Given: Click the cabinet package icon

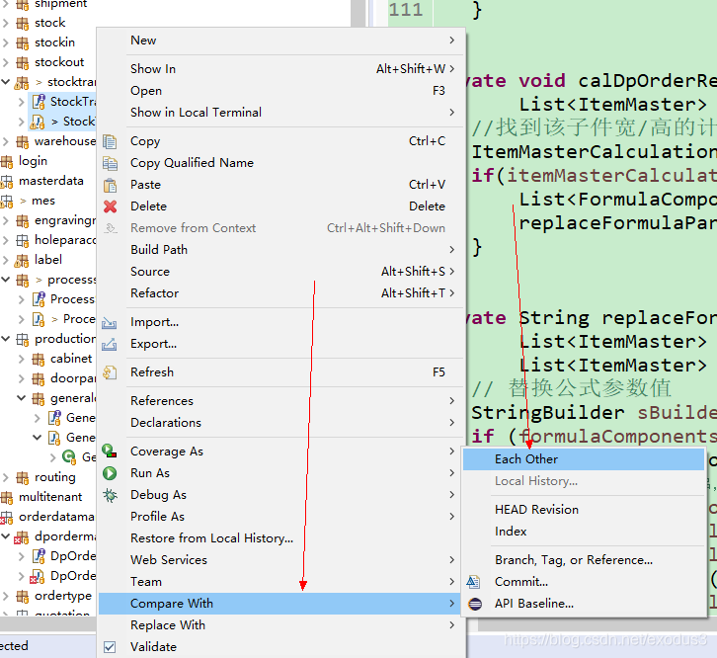Looking at the screenshot, I should [38, 360].
